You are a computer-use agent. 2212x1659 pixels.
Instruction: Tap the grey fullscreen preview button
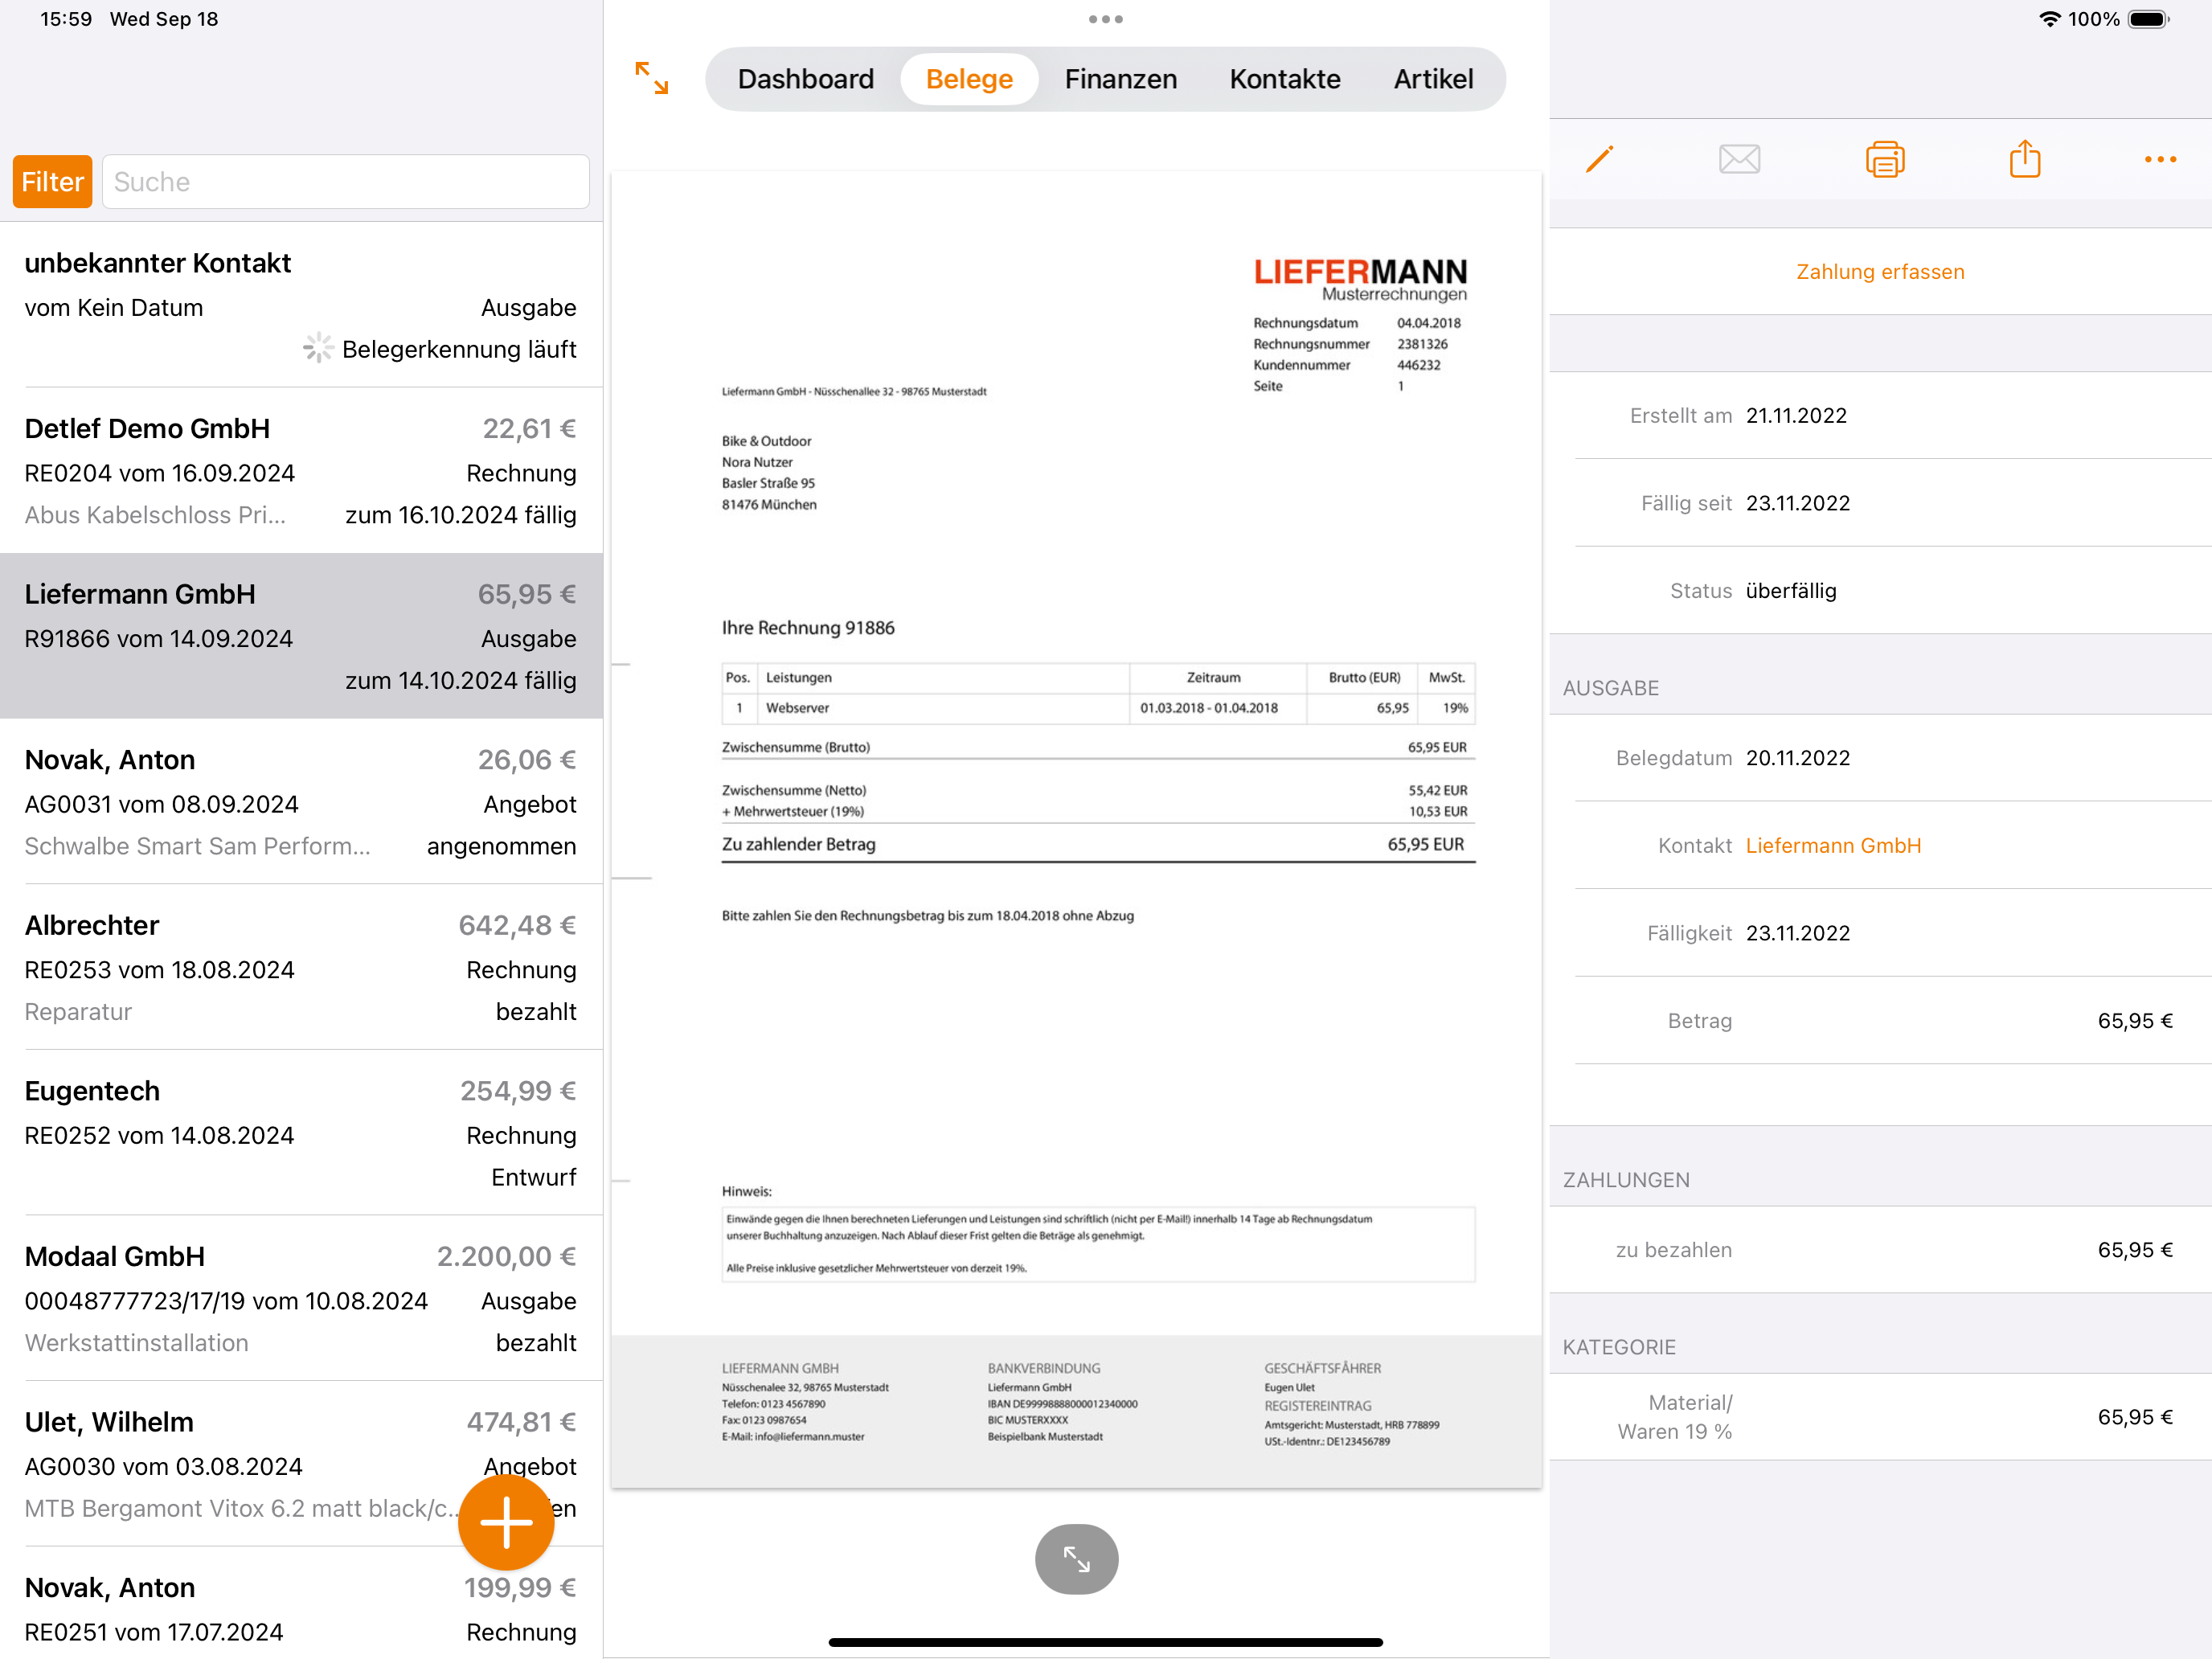(x=1076, y=1558)
